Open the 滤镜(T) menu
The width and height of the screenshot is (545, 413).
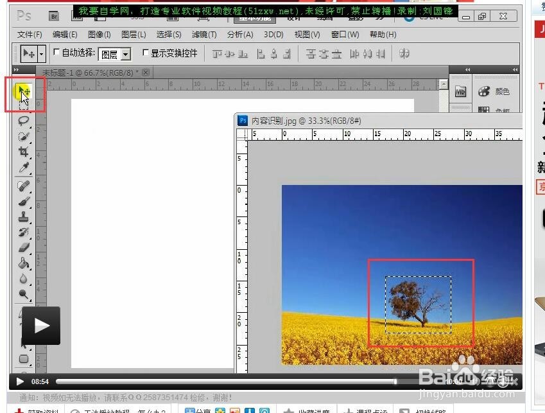(x=204, y=35)
